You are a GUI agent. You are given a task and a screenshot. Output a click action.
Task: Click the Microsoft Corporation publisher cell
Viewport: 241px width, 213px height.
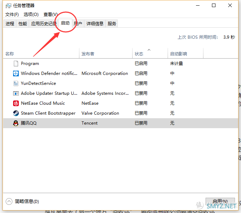click(x=105, y=73)
